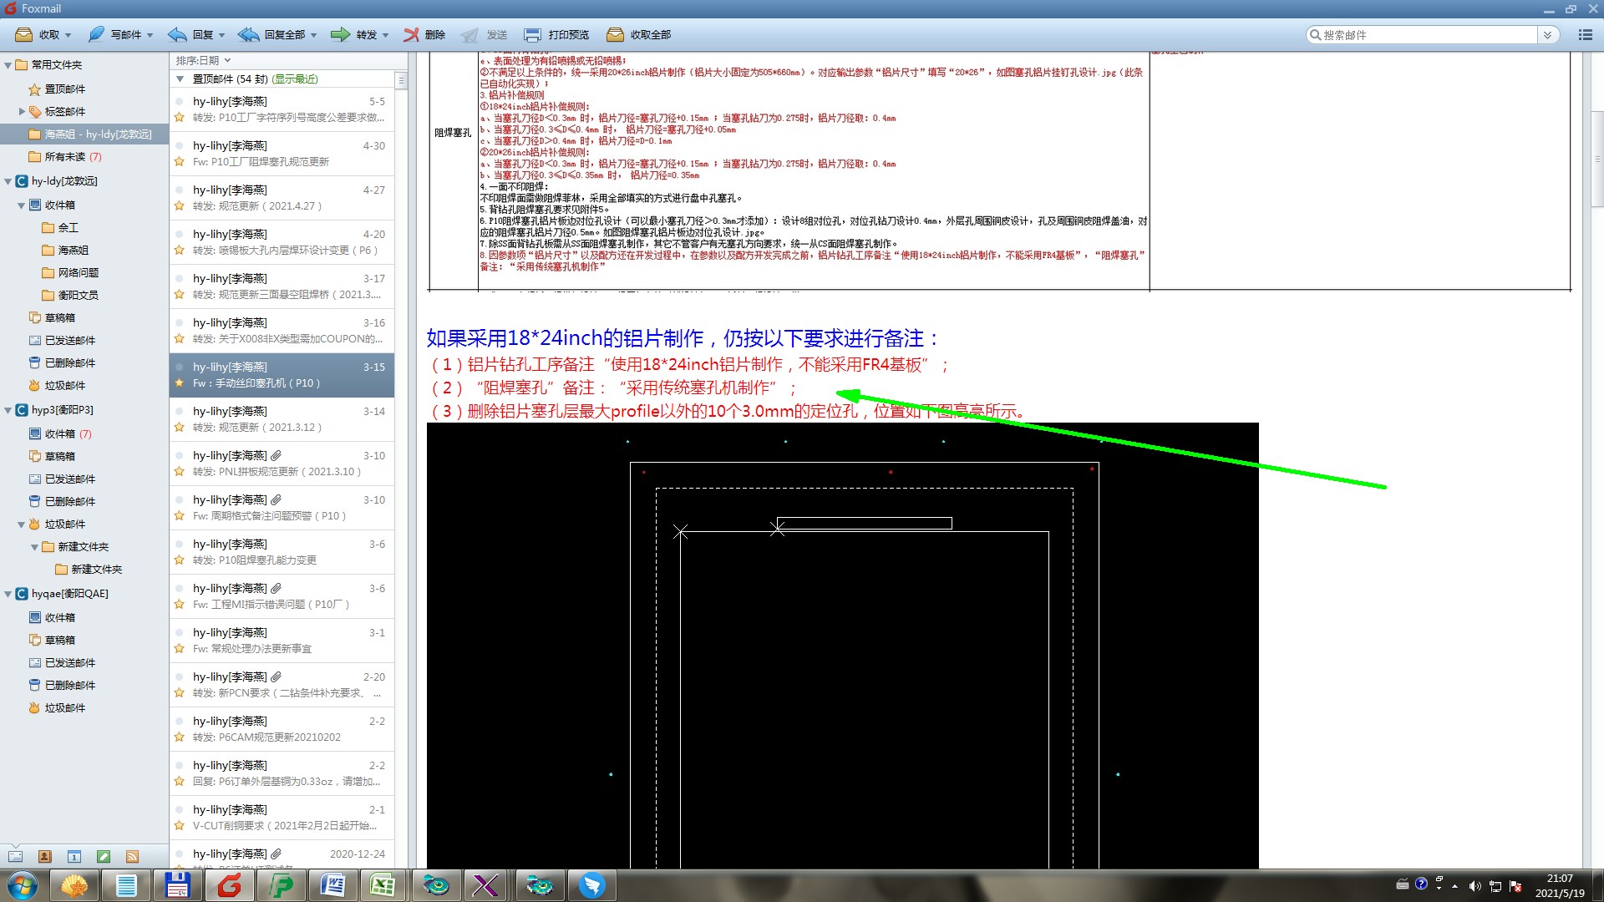
Task: Collapse the 置顶邮件 (54 封) group
Action: pyautogui.click(x=180, y=79)
